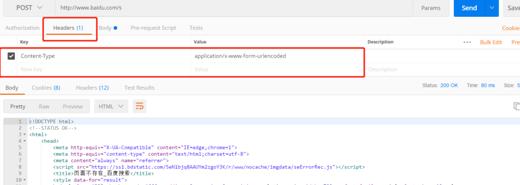Open the response Cookies (8) tab
The image size is (520, 185).
pos(46,88)
